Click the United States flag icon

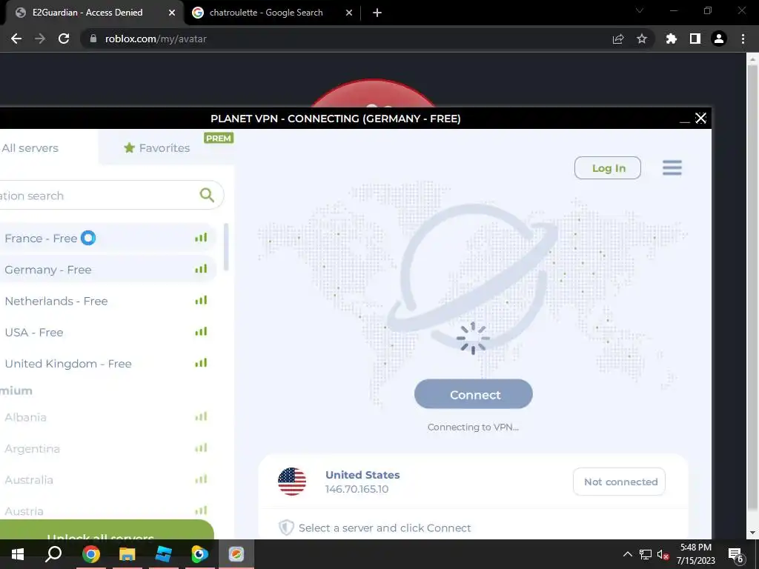click(292, 482)
